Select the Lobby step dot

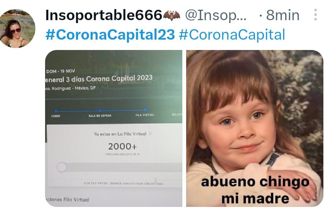pyautogui.click(x=56, y=111)
